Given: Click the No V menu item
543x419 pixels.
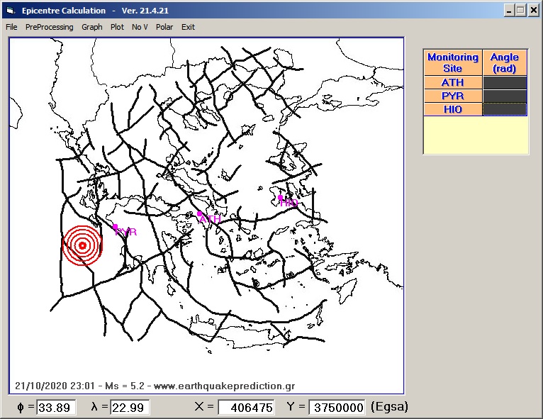Looking at the screenshot, I should [x=140, y=27].
